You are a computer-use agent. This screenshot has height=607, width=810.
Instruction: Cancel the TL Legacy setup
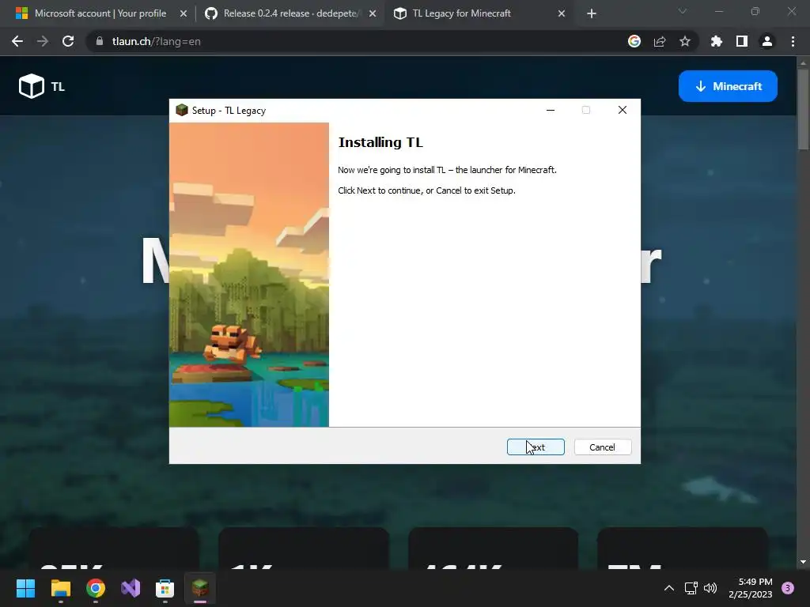[x=602, y=447]
